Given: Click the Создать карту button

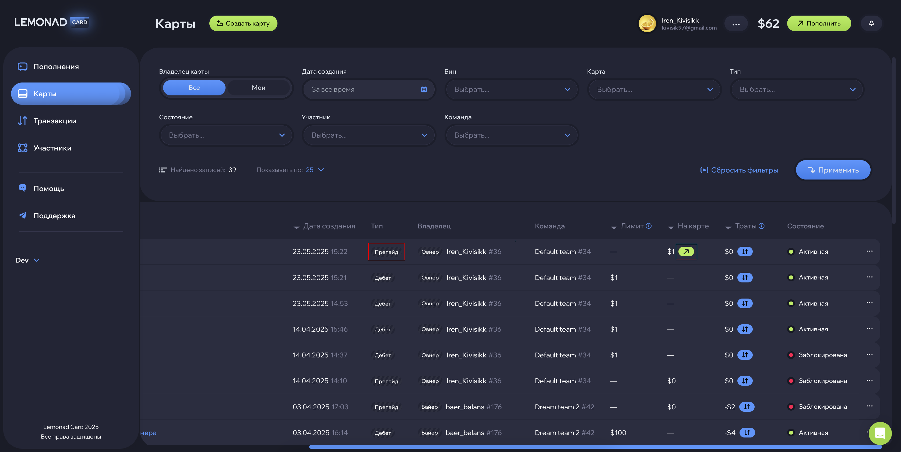Looking at the screenshot, I should [x=243, y=23].
